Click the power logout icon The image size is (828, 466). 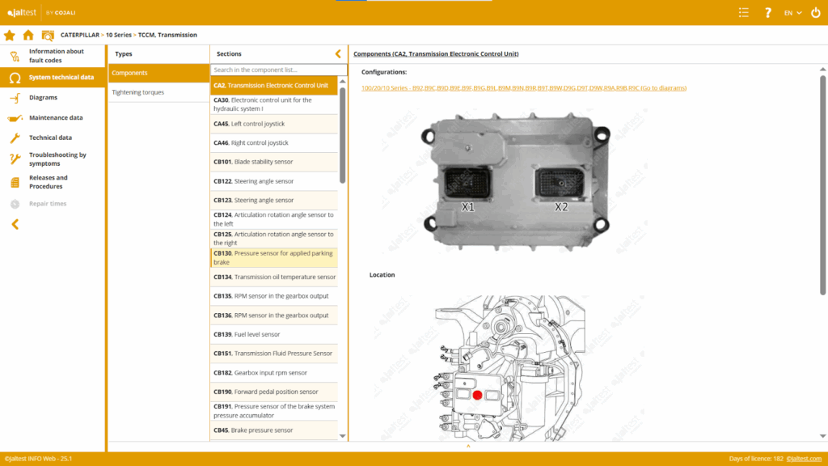tap(814, 12)
